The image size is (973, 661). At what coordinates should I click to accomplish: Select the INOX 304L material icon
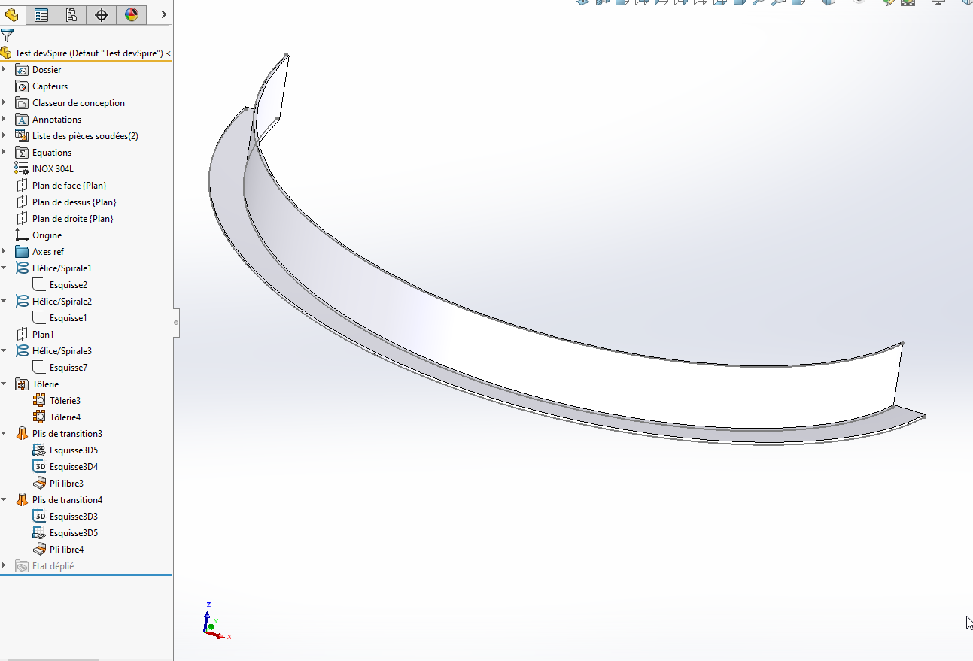pyautogui.click(x=22, y=169)
